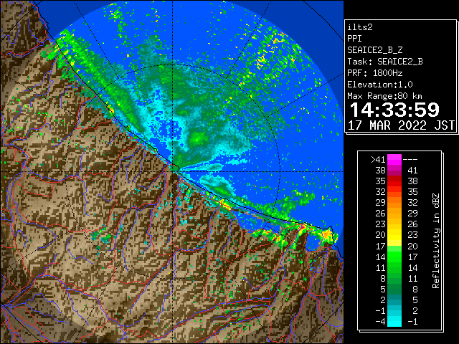
Task: Click the 'SEAICE2_B_Z' product name
Action: point(375,50)
